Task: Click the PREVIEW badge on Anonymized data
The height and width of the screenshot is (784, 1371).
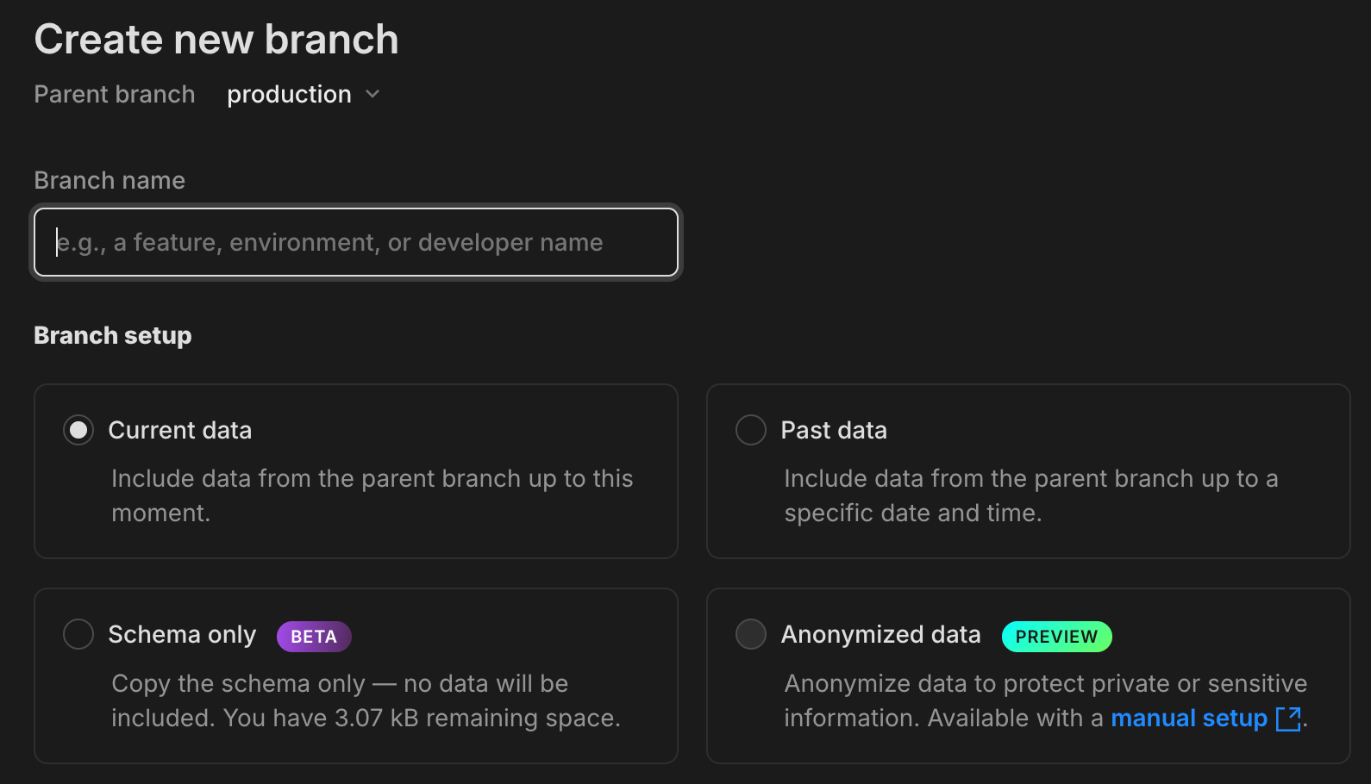Action: click(1056, 637)
